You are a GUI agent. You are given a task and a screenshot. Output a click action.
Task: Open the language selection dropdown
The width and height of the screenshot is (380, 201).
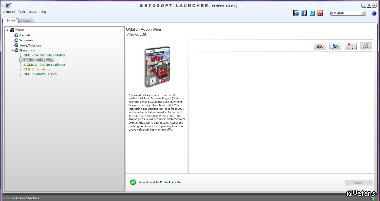click(x=348, y=13)
